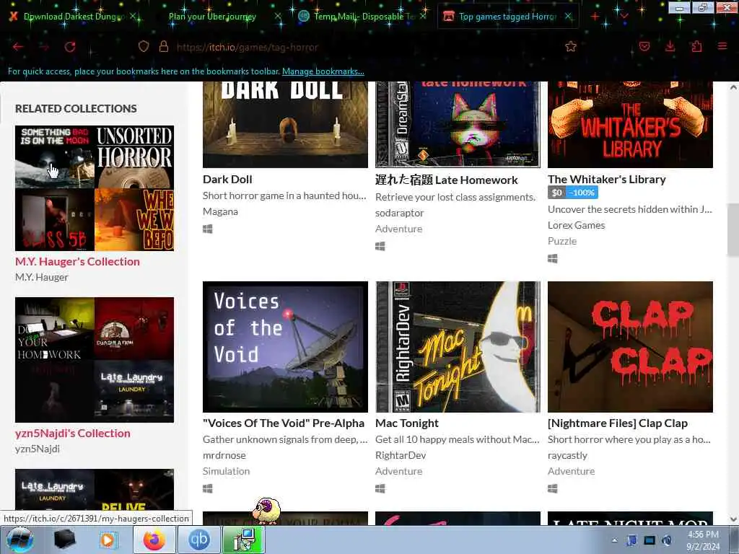Open the Clap Clap game cover
The height and width of the screenshot is (554, 739).
click(x=630, y=347)
